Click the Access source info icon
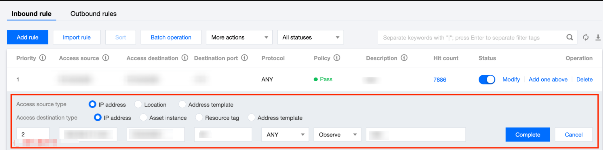 coord(106,58)
